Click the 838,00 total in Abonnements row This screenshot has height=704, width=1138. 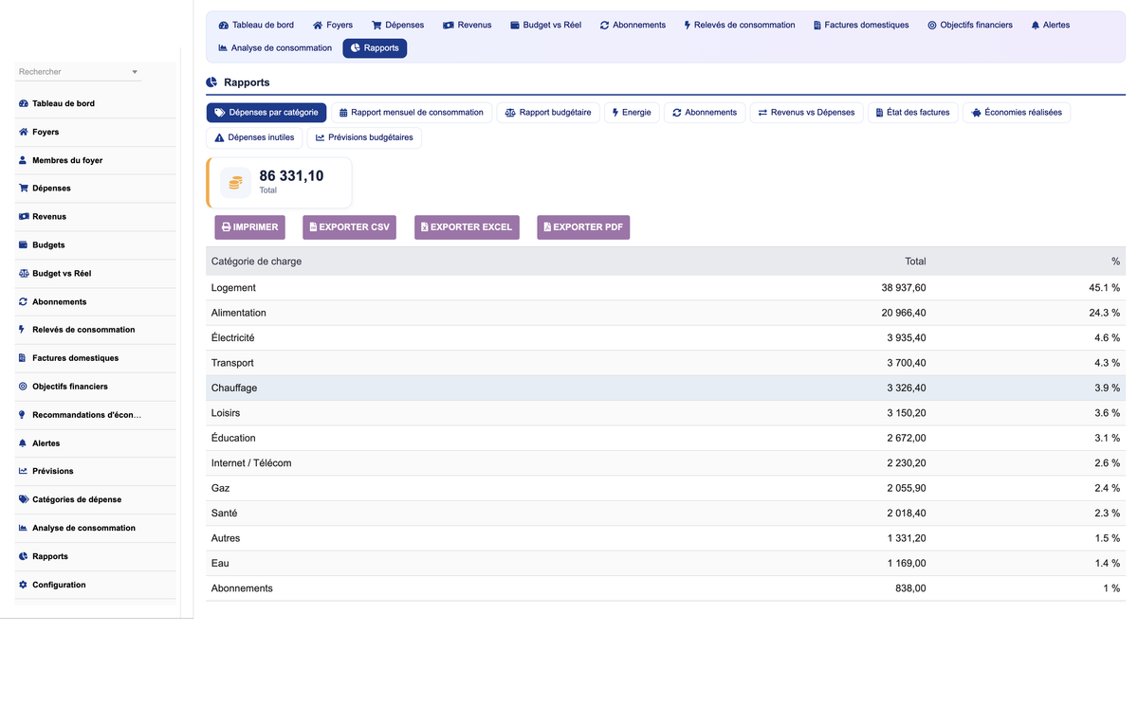910,588
